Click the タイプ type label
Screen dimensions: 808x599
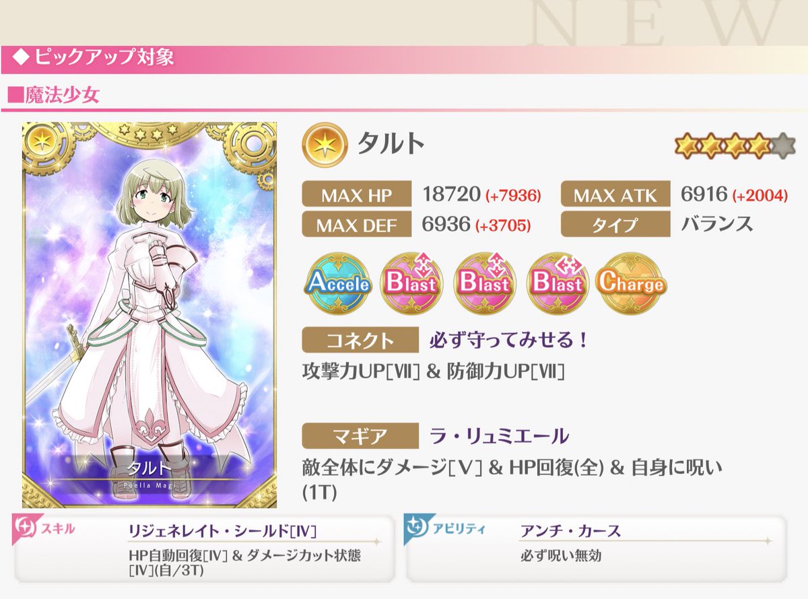[615, 224]
